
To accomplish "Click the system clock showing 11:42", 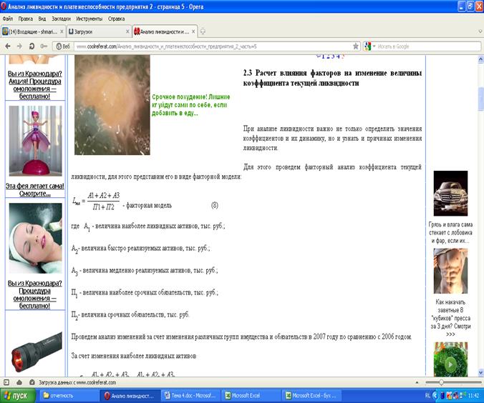I will tap(474, 396).
